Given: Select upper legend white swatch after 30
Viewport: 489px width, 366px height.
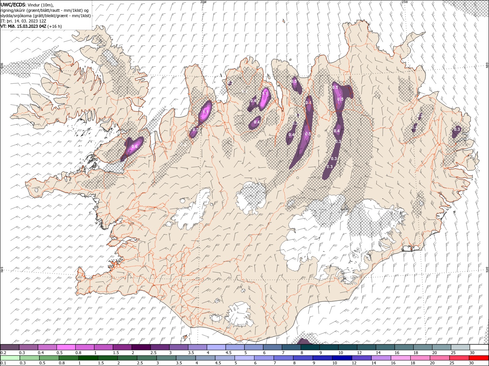Looking at the screenshot, I should 479,347.
